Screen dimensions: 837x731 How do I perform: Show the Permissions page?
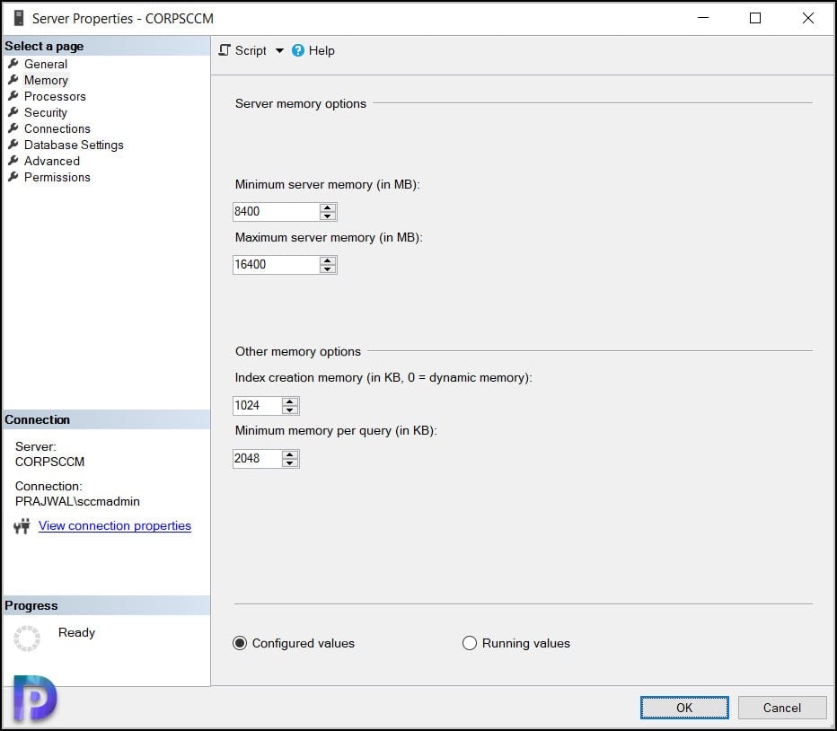coord(57,177)
